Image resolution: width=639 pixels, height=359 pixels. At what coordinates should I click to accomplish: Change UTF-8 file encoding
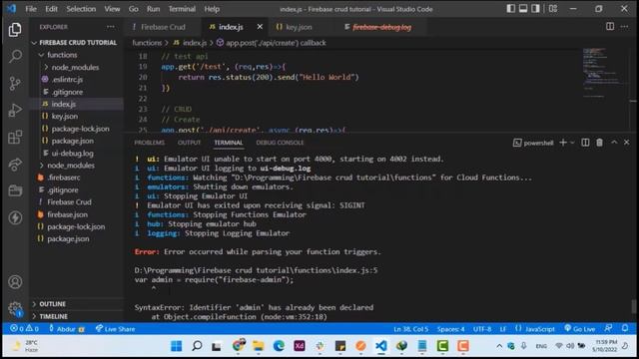(x=482, y=328)
